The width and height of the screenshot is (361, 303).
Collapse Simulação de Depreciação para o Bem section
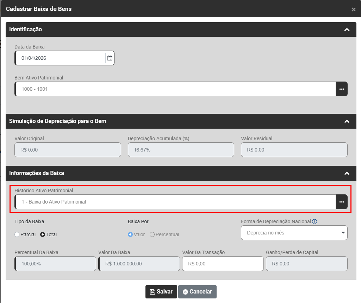click(347, 121)
